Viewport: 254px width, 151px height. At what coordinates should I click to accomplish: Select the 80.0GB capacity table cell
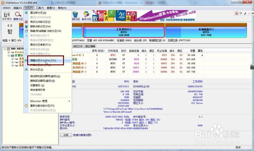(x=191, y=64)
